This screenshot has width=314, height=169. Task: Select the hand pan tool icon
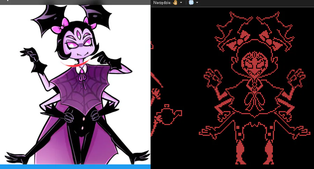(x=175, y=2)
